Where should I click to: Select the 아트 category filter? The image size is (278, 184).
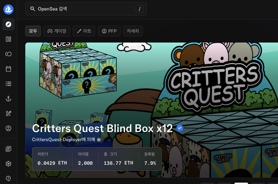pyautogui.click(x=84, y=31)
